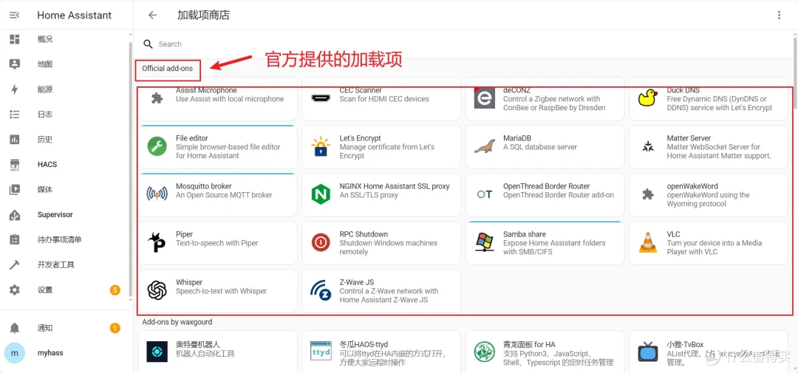Open the 奥特曼机器人 add-on card
The width and height of the screenshot is (798, 373).
pos(218,352)
